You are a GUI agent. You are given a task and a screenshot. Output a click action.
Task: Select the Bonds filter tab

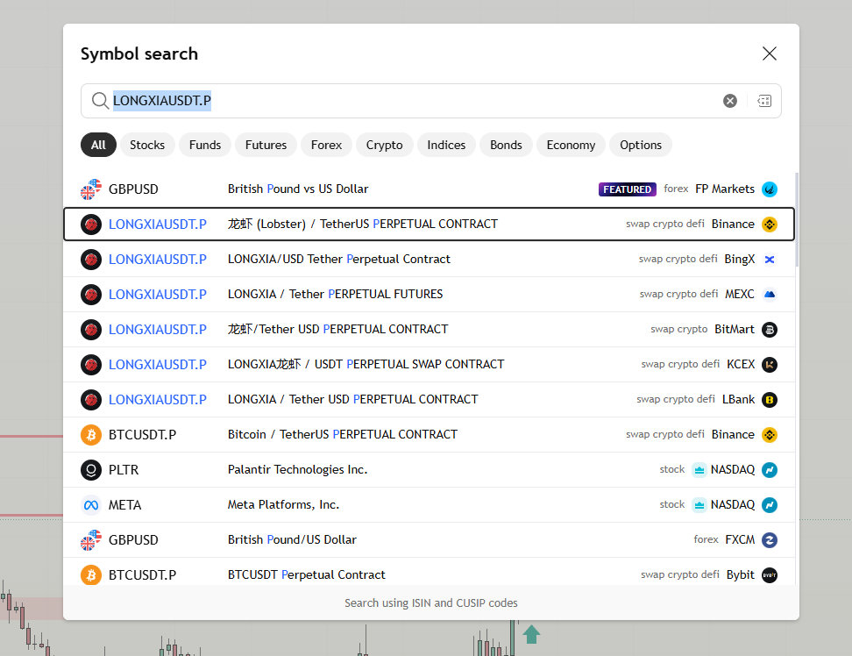[x=506, y=145]
